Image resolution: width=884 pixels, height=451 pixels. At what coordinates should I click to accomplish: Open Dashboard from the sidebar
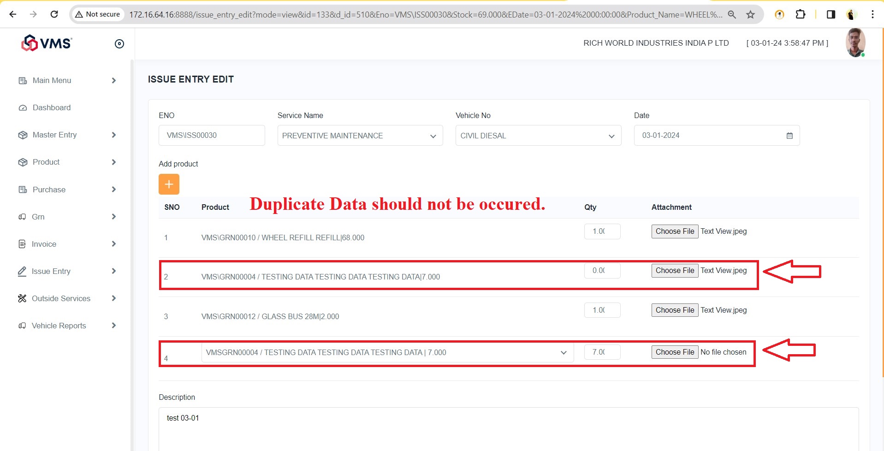[x=52, y=107]
